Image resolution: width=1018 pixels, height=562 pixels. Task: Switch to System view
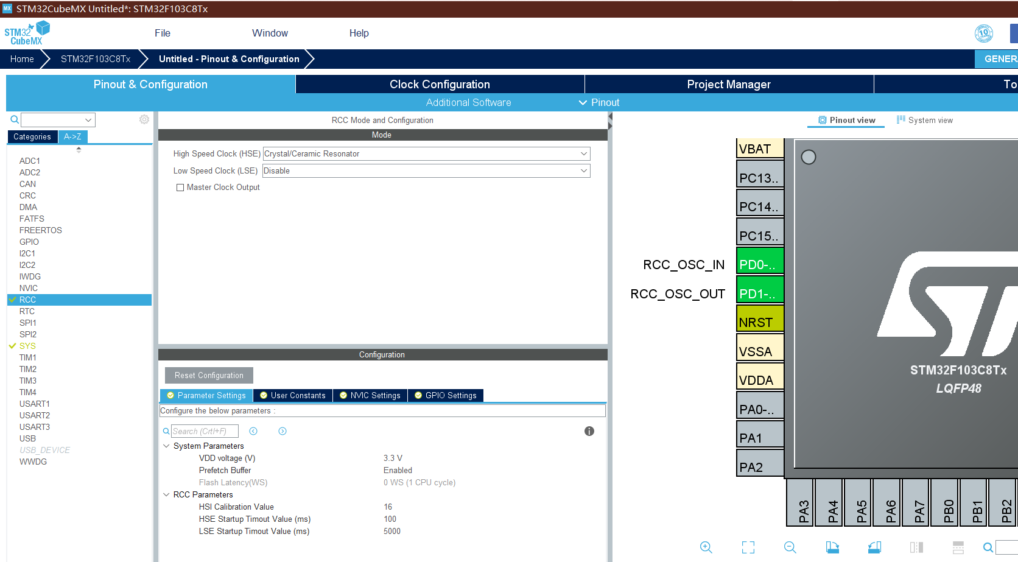[925, 120]
